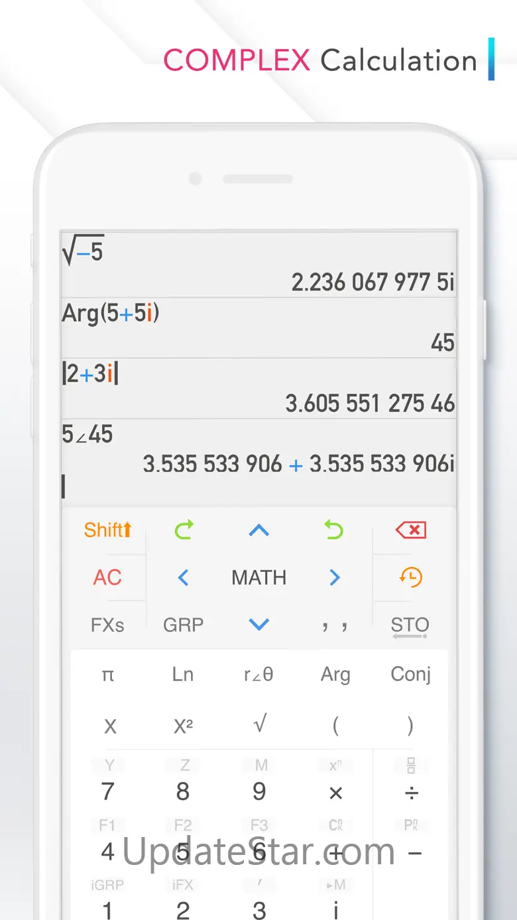Tap the digit 4 key
The image size is (517, 920).
pos(108,852)
